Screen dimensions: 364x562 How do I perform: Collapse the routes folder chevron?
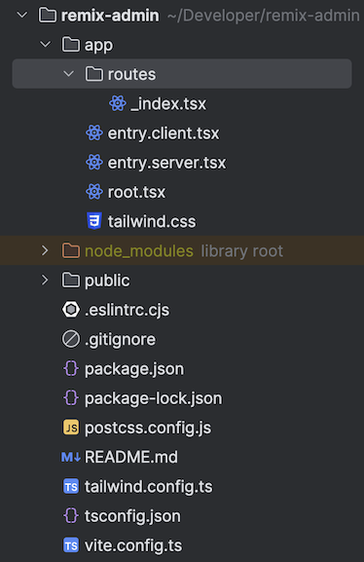pos(68,74)
